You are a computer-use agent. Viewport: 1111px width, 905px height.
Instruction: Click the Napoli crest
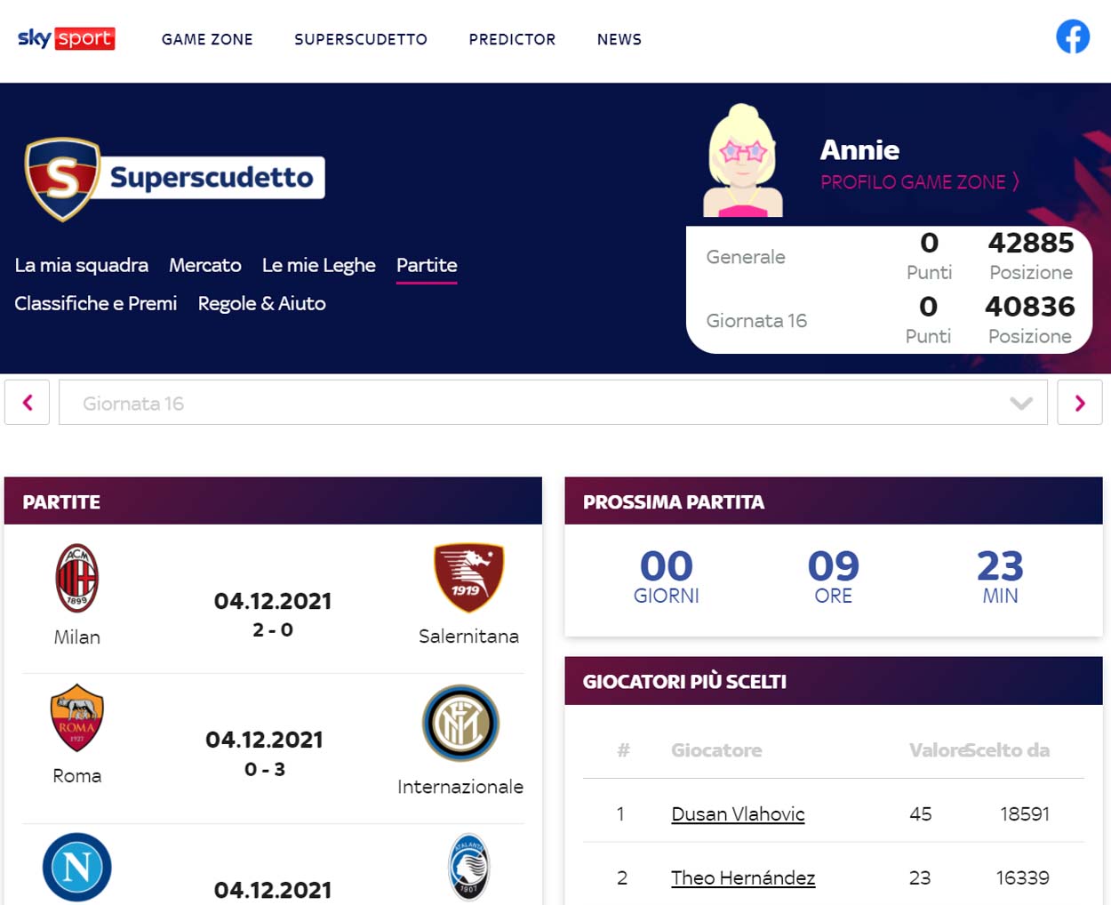pyautogui.click(x=77, y=867)
